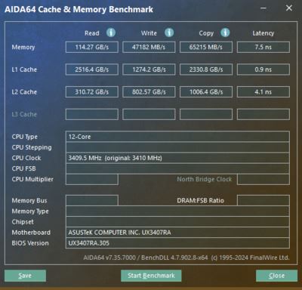Click the North Bridge Clock label

pos(205,179)
